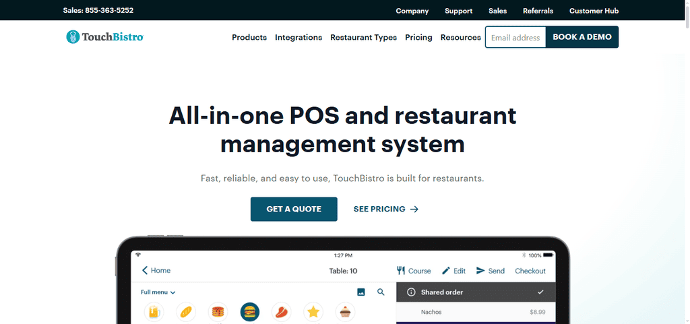Click the Shared order heading
Screen dimensions: 690x324
pos(442,292)
